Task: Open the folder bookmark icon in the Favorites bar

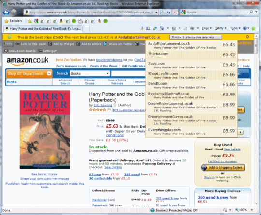Action: (80, 21)
